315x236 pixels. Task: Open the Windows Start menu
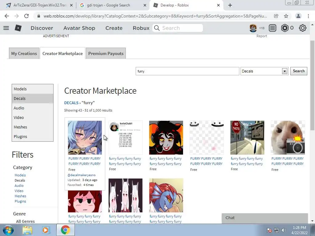(8, 230)
